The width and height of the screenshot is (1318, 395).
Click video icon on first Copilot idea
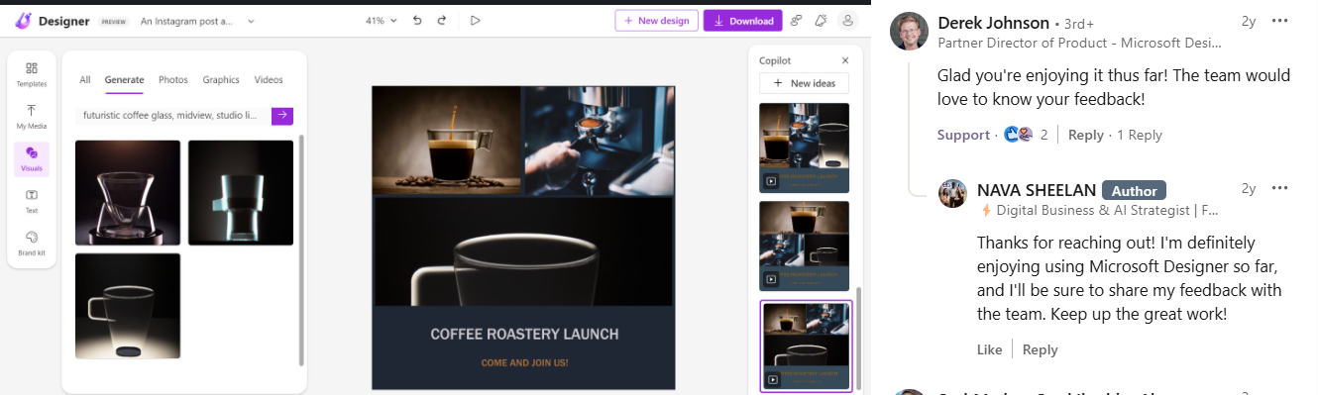point(770,181)
